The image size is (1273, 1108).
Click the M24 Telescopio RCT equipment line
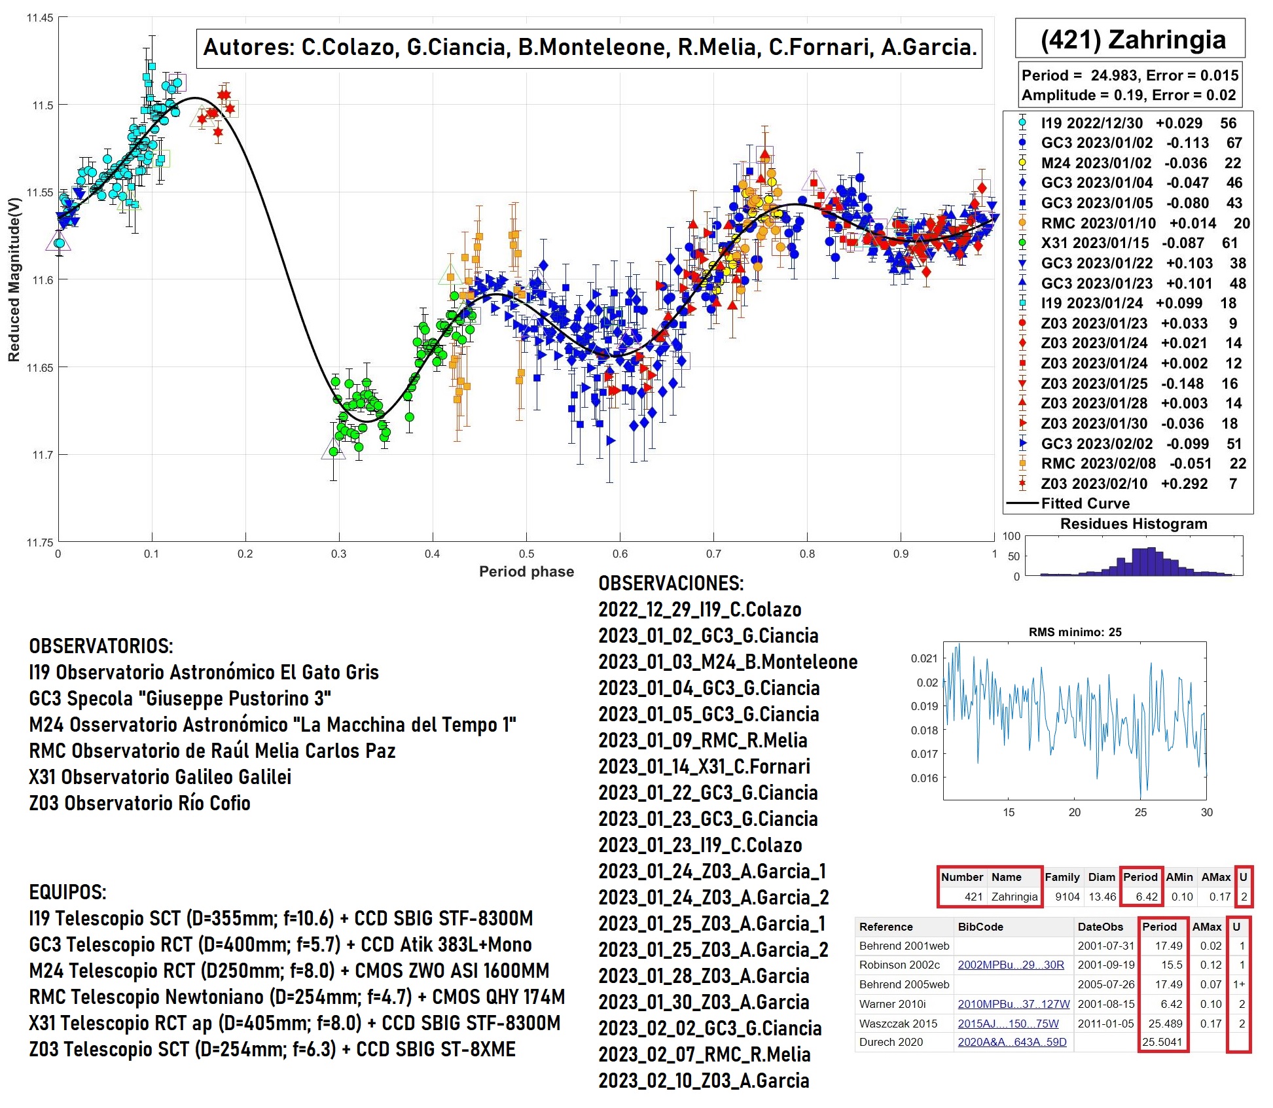click(289, 971)
